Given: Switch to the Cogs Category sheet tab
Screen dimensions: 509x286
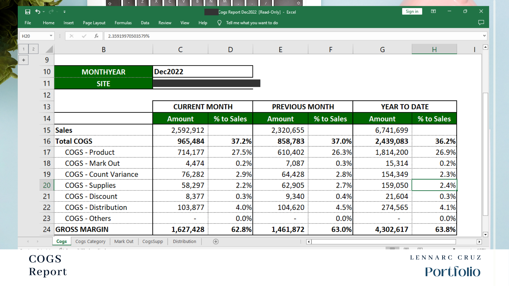Looking at the screenshot, I should pyautogui.click(x=90, y=241).
